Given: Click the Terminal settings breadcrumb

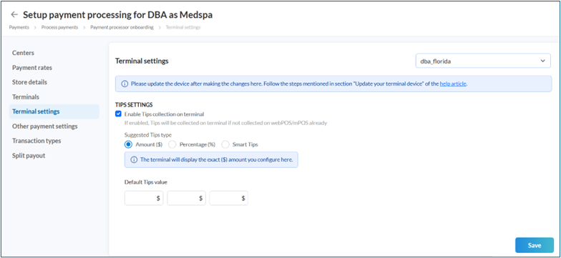Looking at the screenshot, I should coord(183,27).
